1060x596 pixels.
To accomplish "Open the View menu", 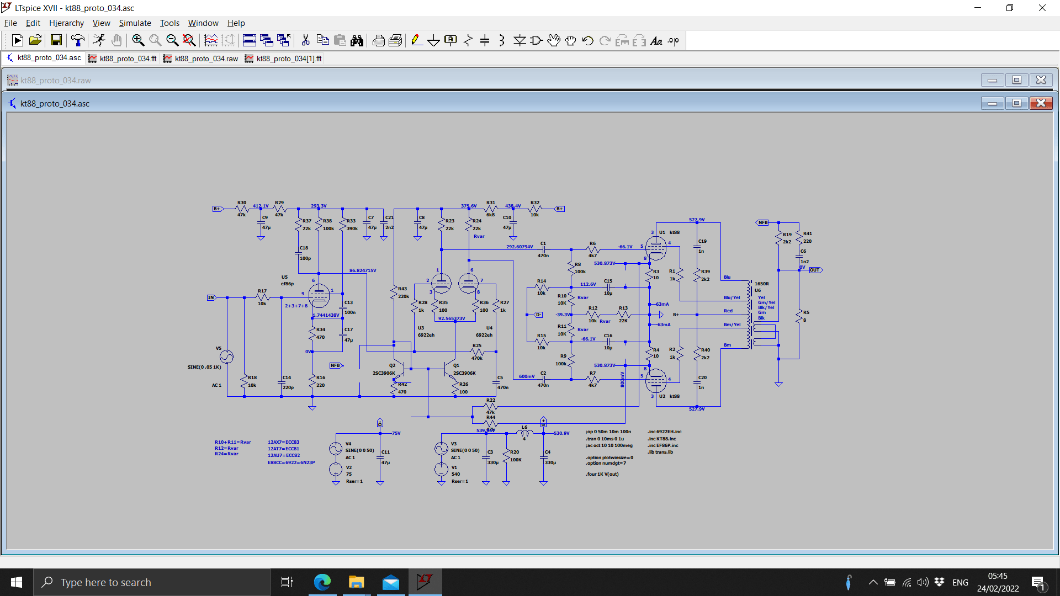I will point(101,23).
